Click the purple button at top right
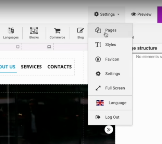 (160, 15)
